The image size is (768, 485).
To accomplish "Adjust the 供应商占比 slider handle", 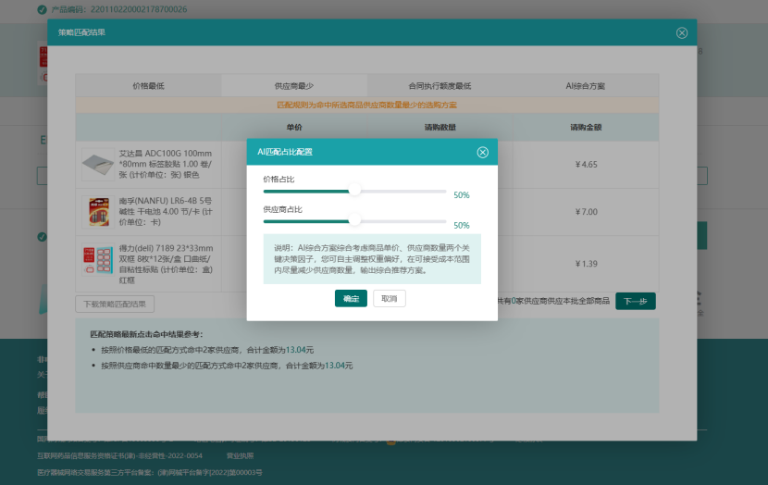I will point(354,221).
